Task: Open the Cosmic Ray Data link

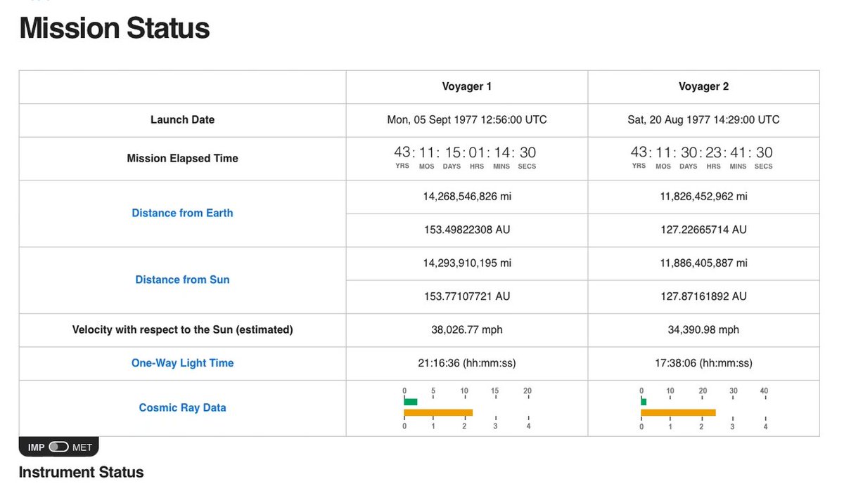Action: pyautogui.click(x=182, y=407)
